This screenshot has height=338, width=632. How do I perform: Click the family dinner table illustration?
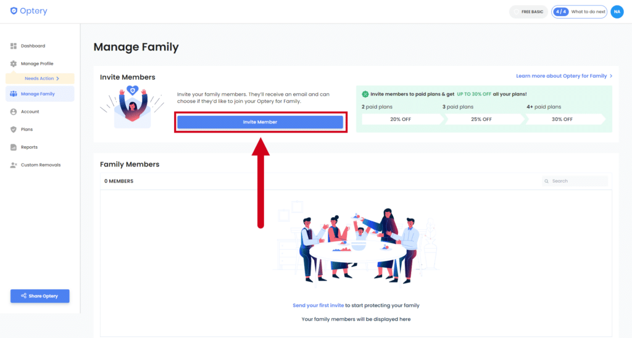[x=356, y=244]
